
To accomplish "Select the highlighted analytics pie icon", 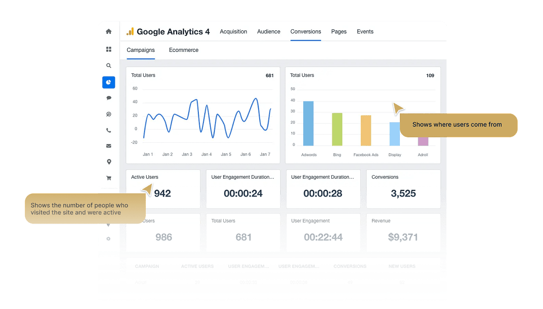I will click(x=109, y=82).
